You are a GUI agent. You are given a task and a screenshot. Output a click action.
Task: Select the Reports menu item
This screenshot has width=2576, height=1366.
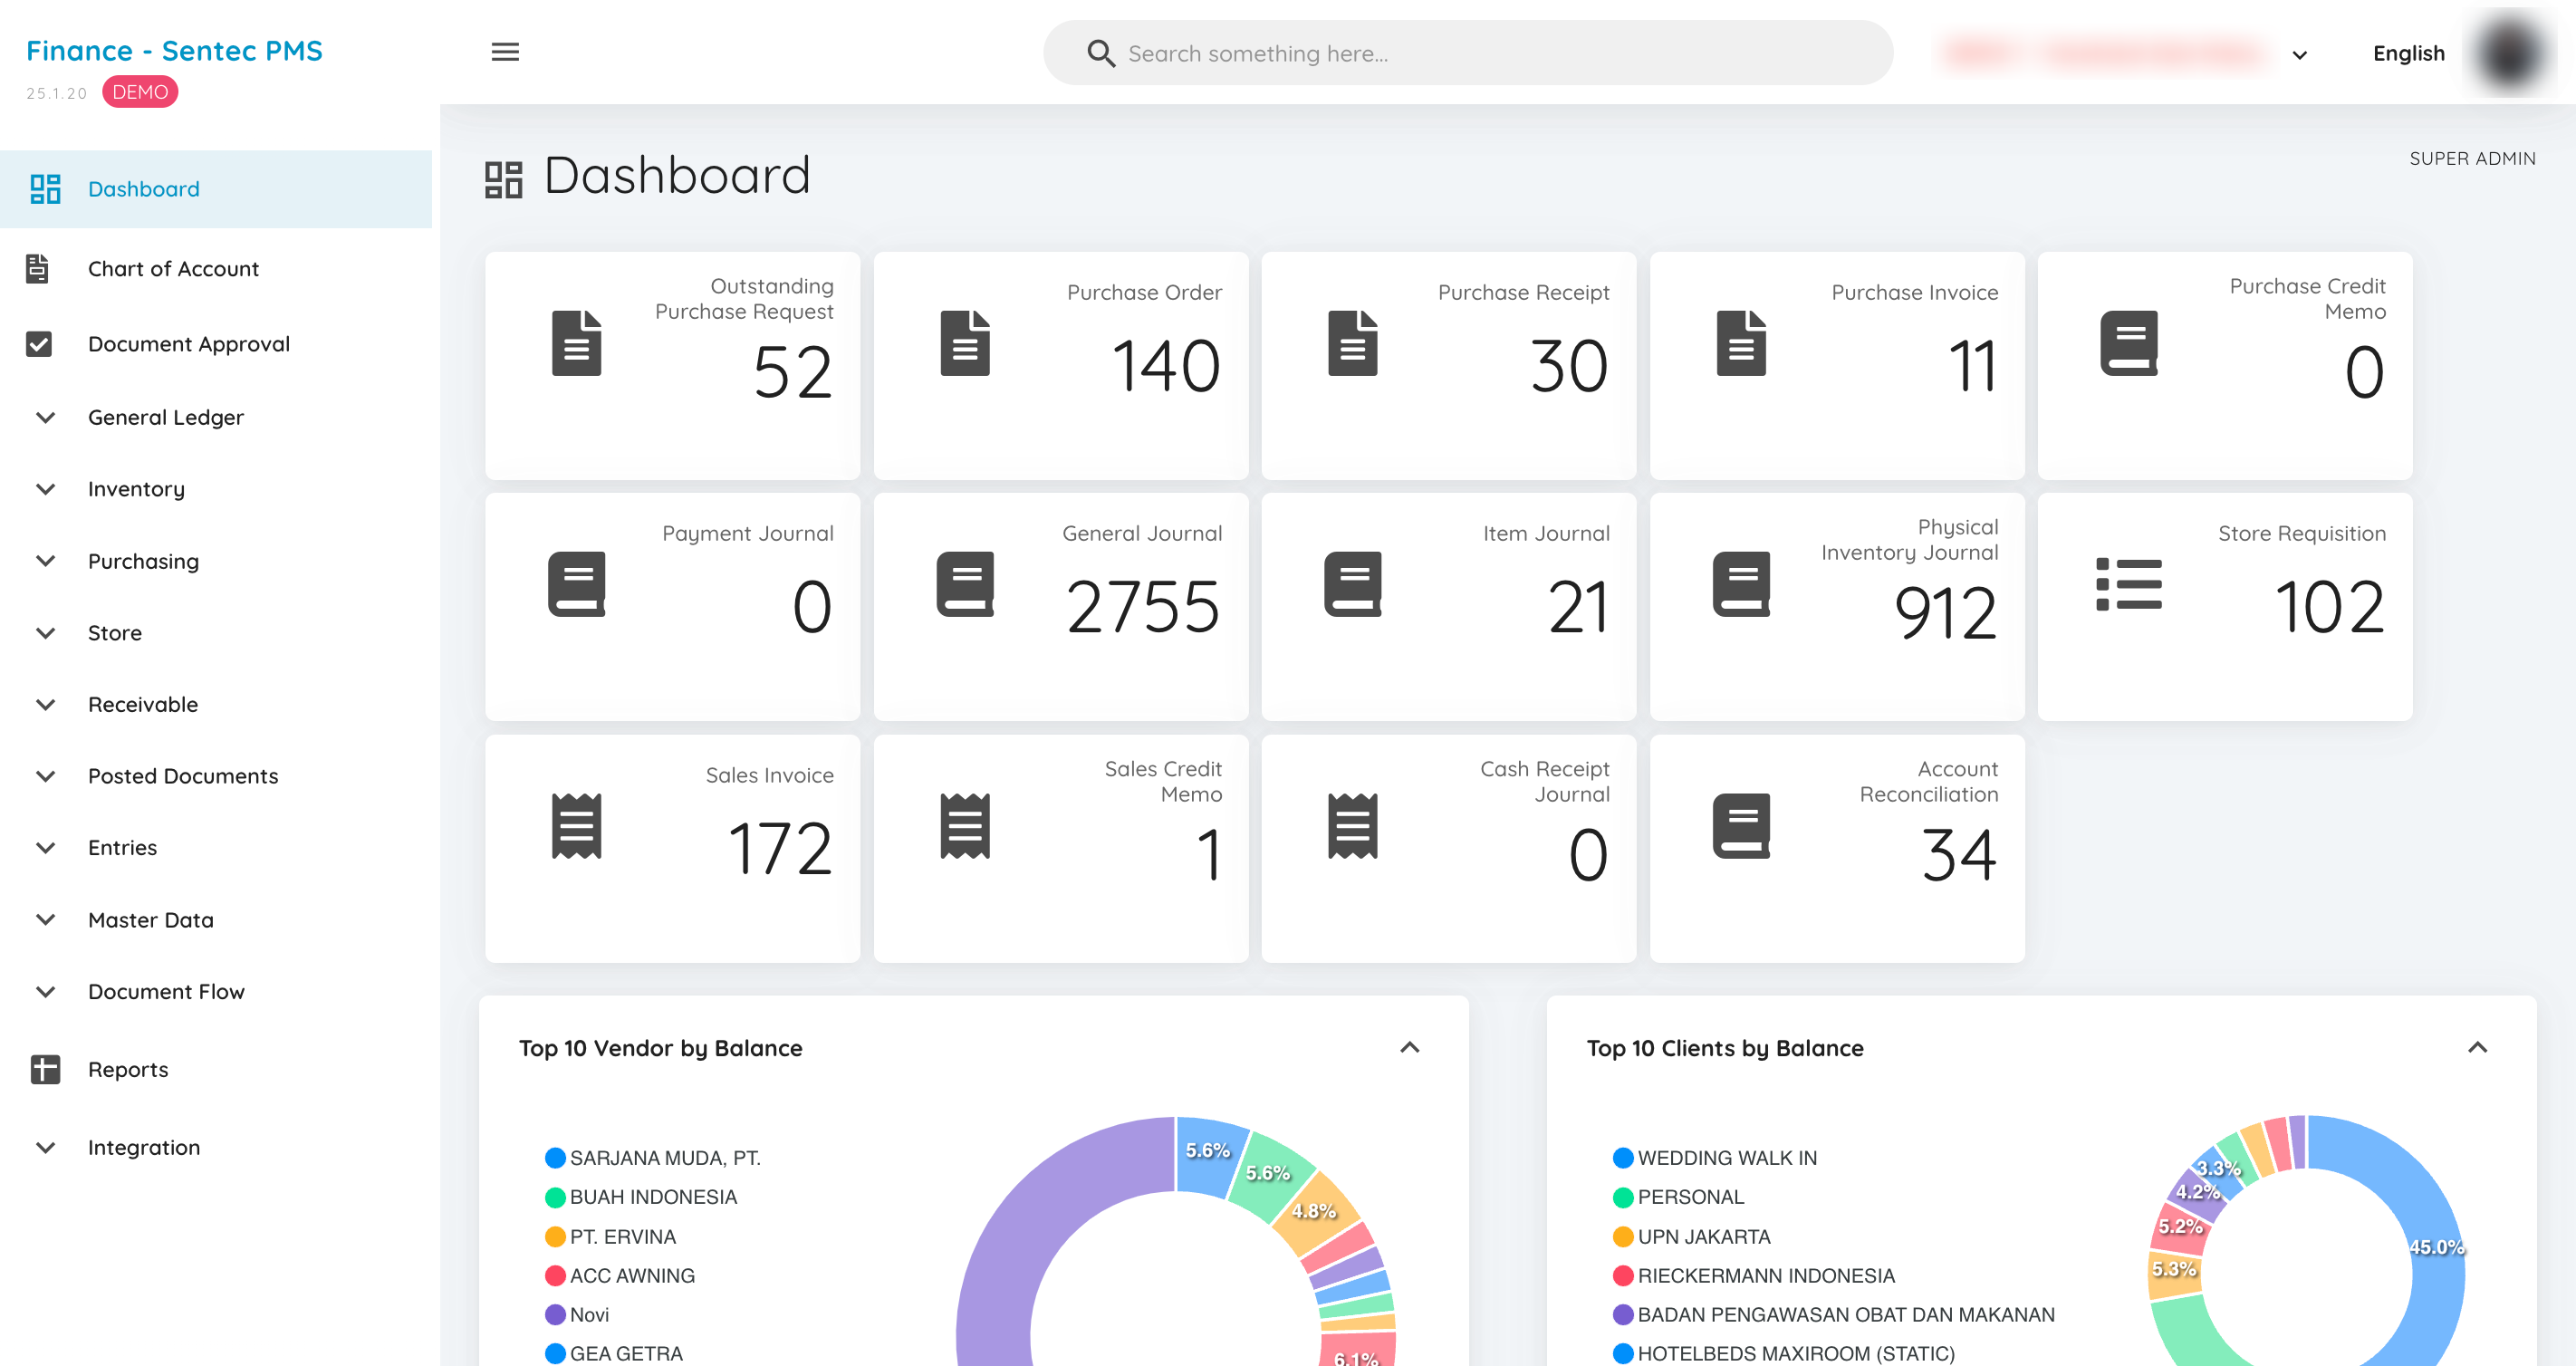pyautogui.click(x=216, y=1069)
